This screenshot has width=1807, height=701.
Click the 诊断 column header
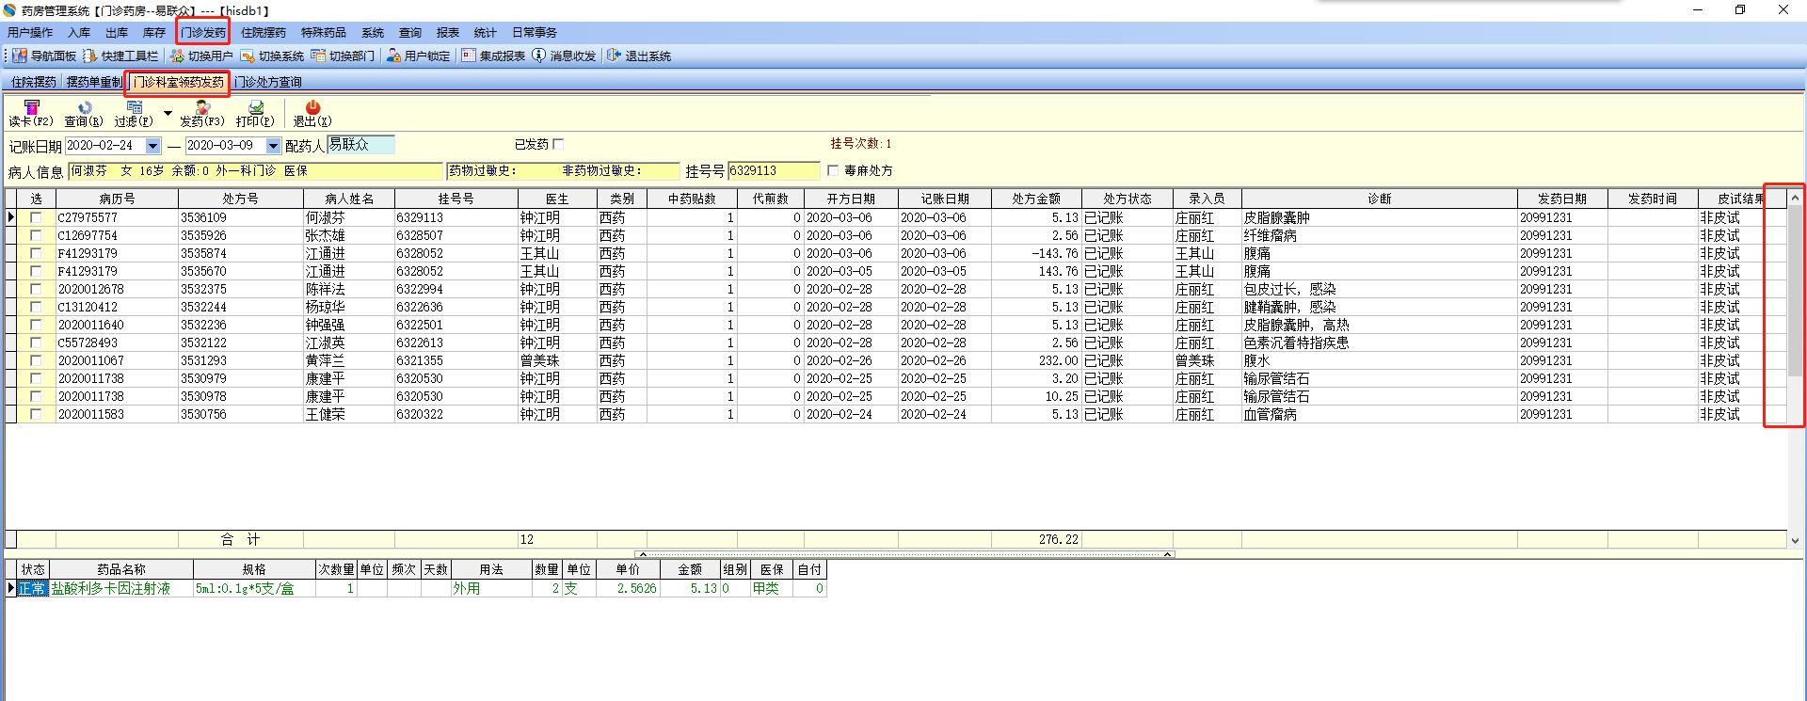tap(1379, 199)
